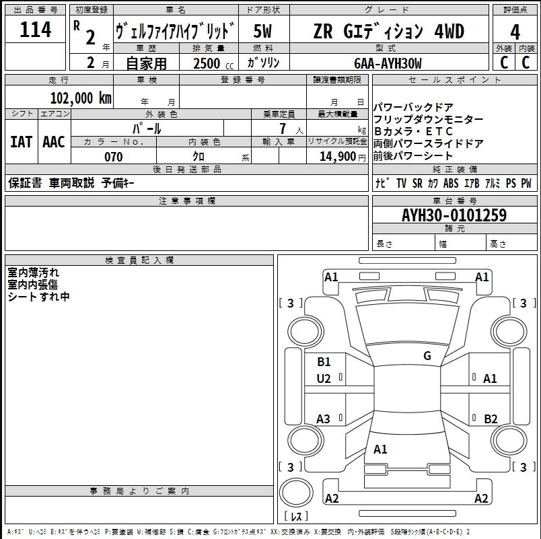Image resolution: width=541 pixels, height=539 pixels.
Task: Select パワーバックドア sales point
Action: click(413, 107)
